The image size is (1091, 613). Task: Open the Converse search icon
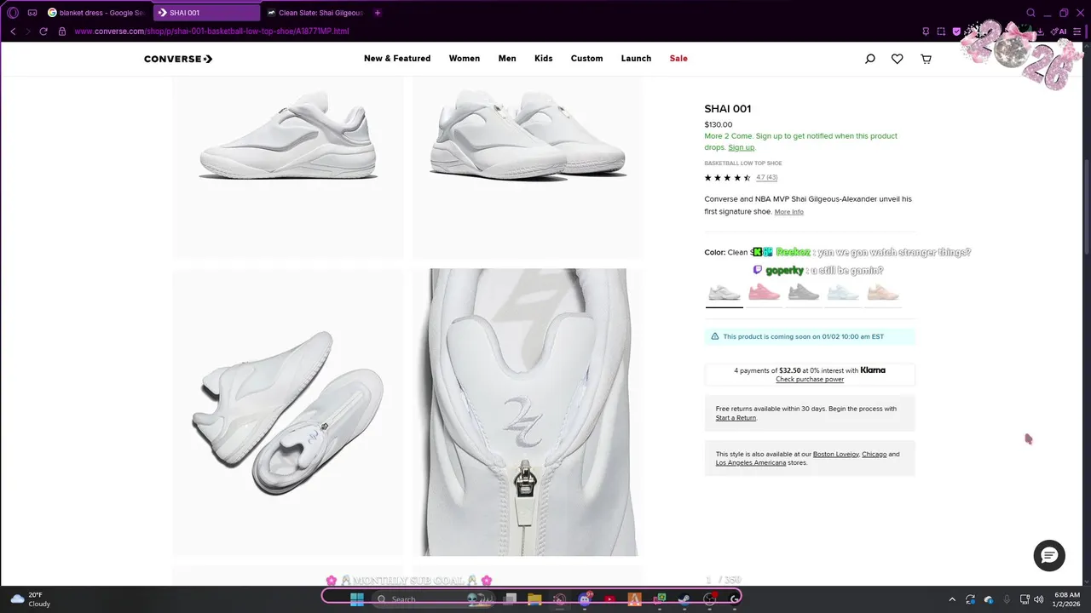point(869,59)
